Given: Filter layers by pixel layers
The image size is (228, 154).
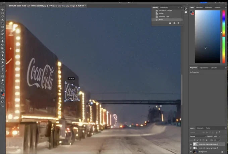Looking at the screenshot, I should tap(204, 133).
